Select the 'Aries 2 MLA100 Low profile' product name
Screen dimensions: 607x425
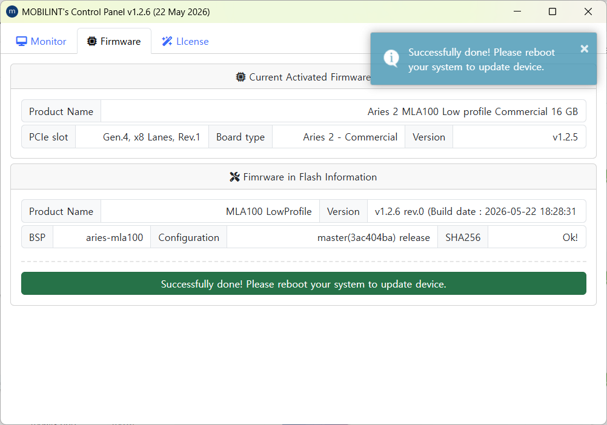[473, 112]
